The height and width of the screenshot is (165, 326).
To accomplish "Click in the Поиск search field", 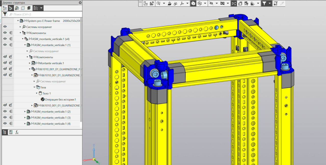I will [43, 14].
